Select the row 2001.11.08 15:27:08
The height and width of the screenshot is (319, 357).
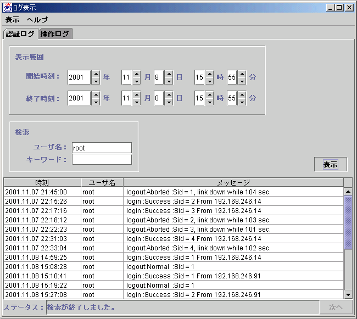coord(174,294)
